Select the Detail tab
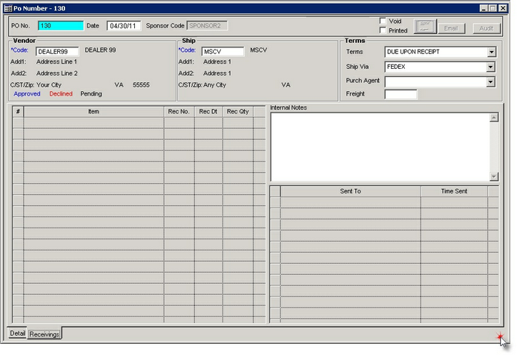 click(17, 334)
